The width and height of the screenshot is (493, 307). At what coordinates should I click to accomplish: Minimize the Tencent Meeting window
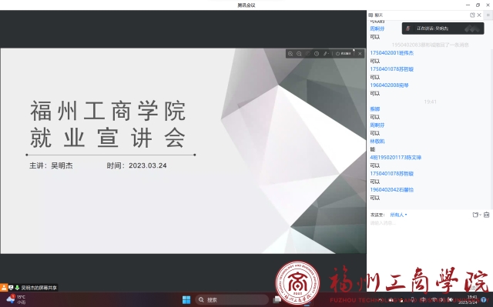click(x=468, y=5)
